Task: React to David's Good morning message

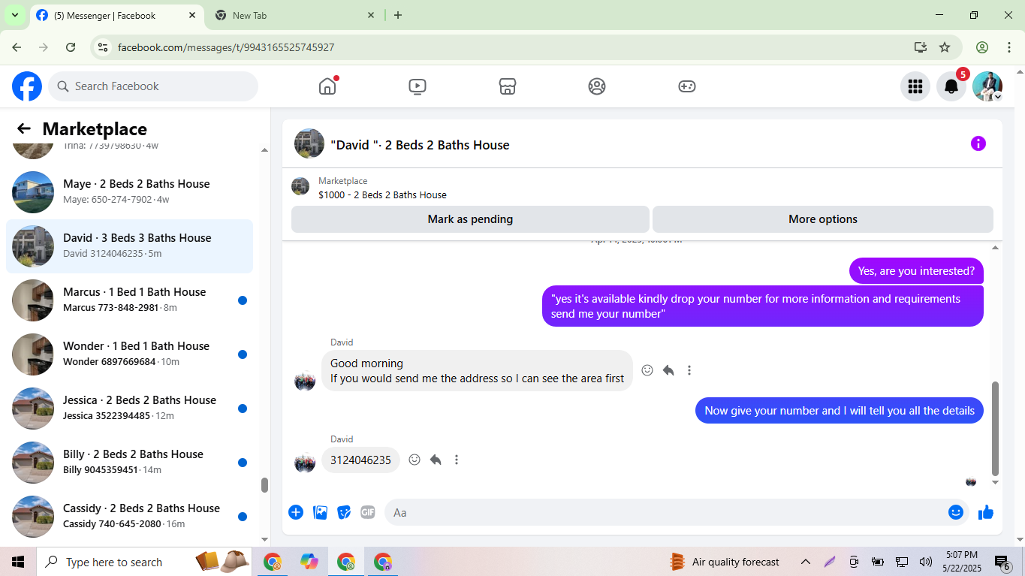Action: pos(647,370)
